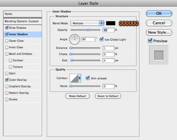
Task: Click the OK button
Action: pyautogui.click(x=159, y=14)
